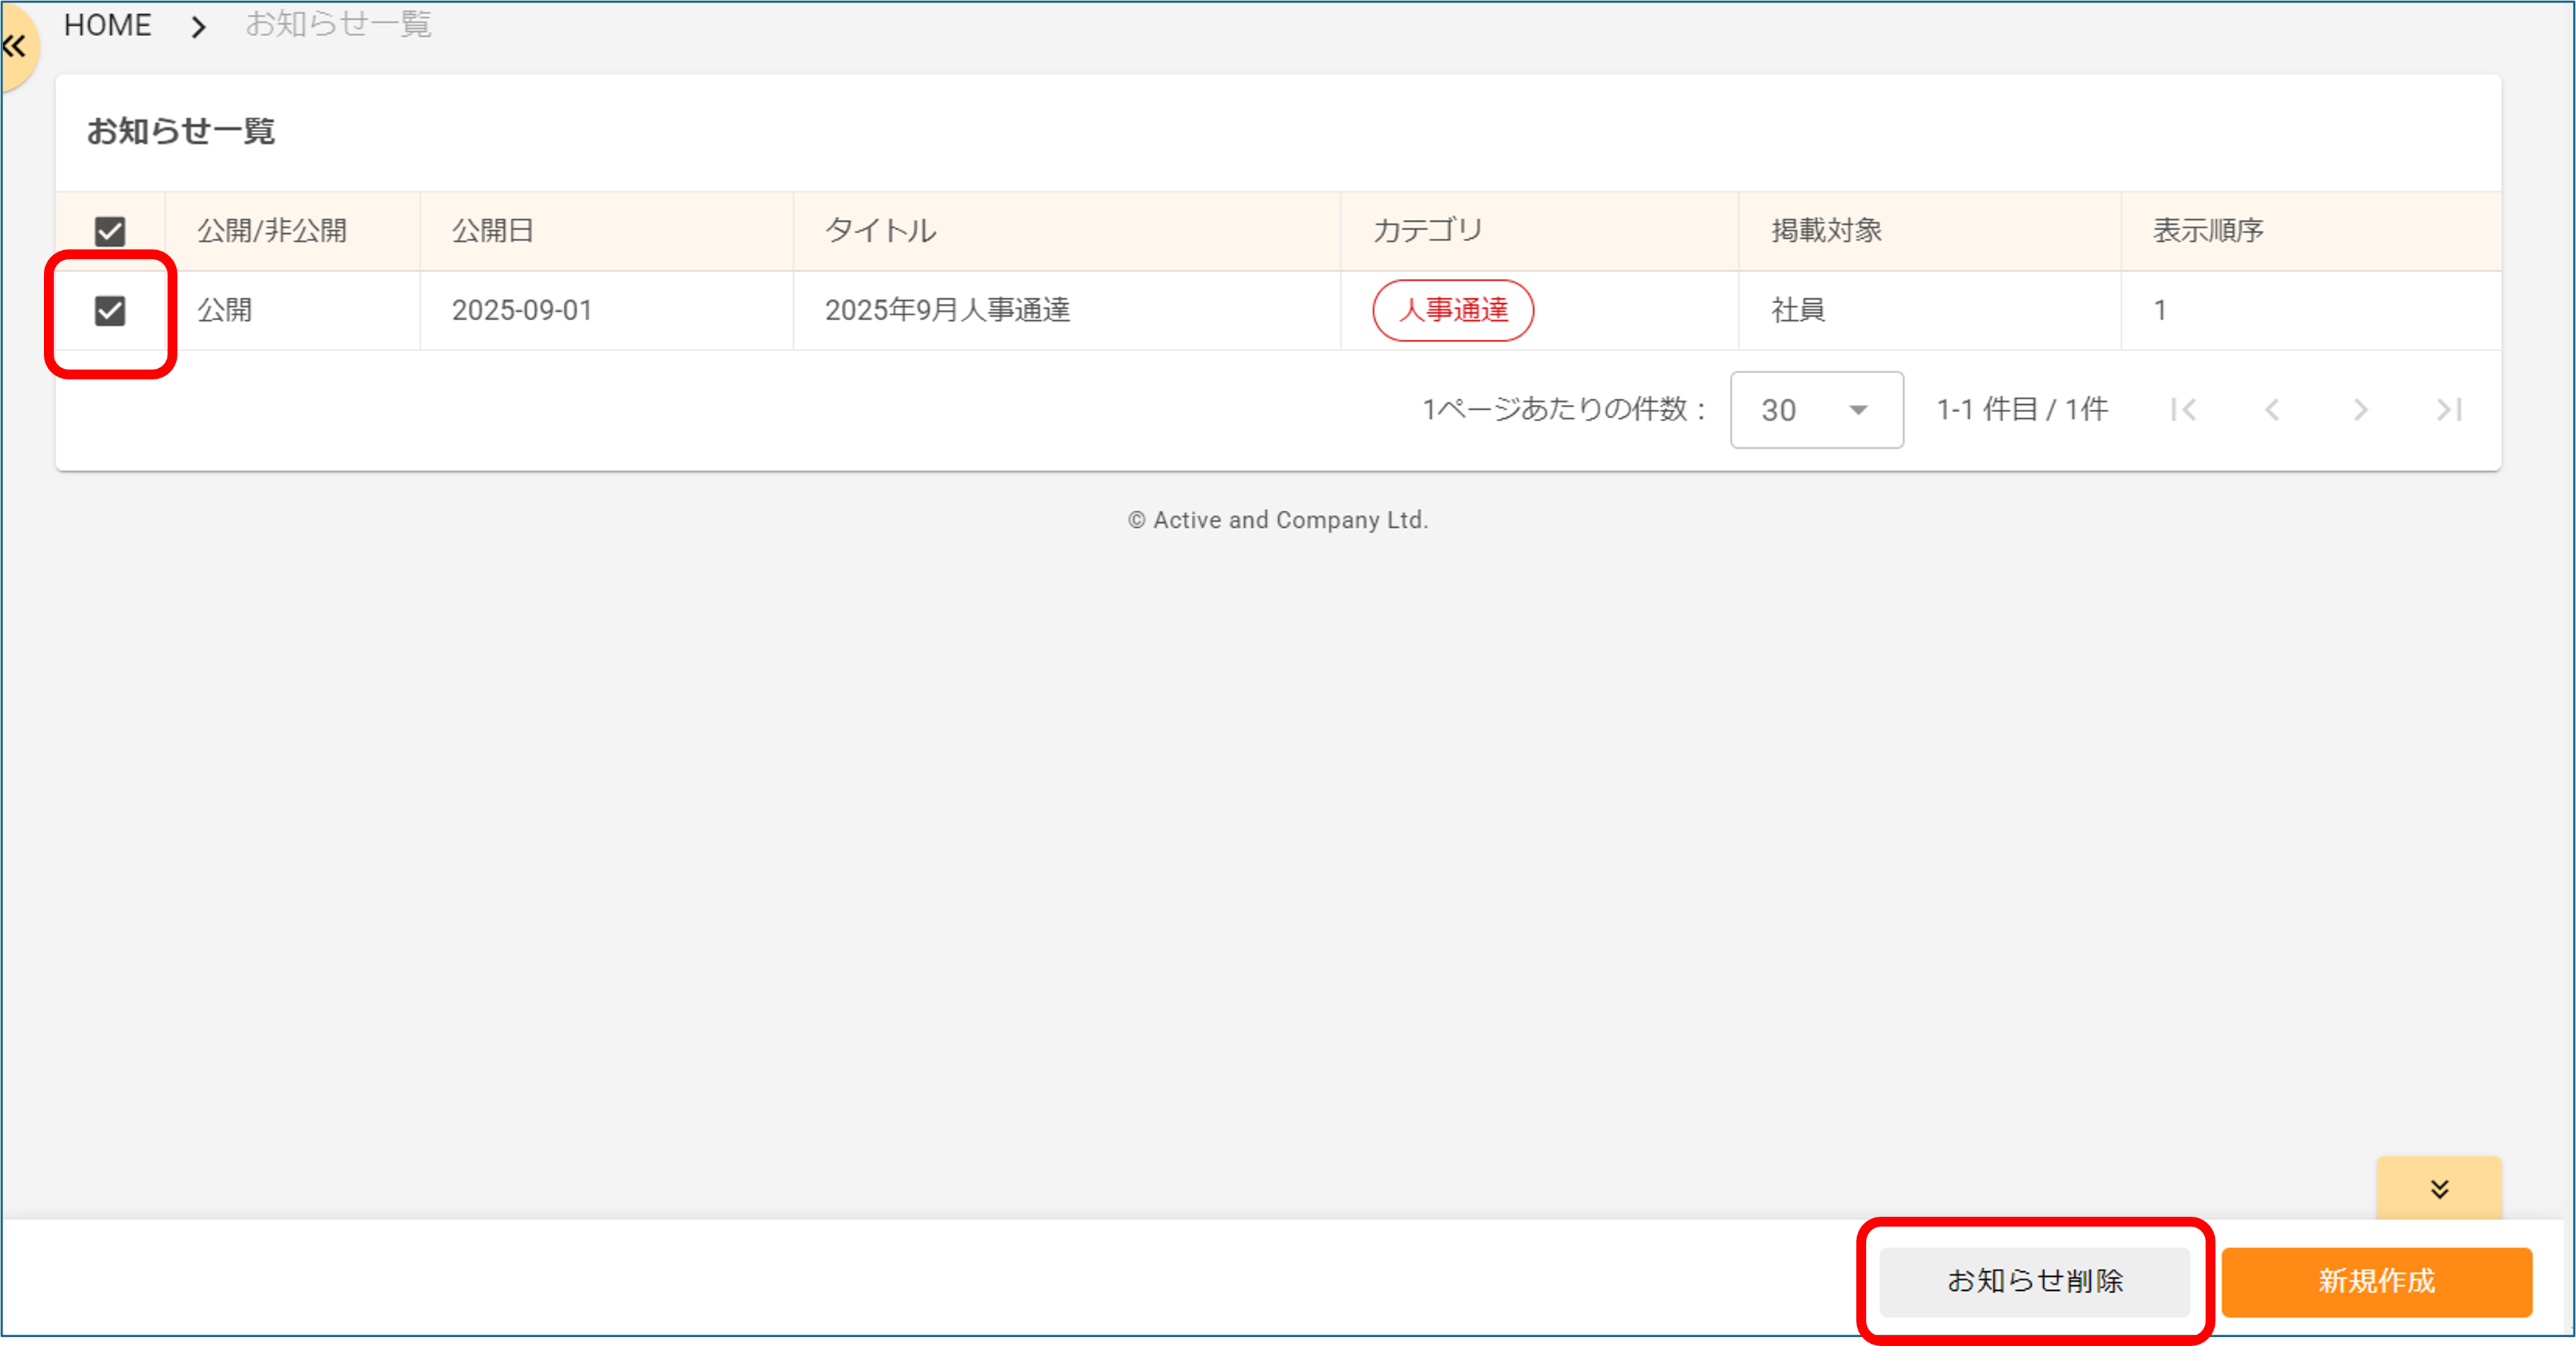Open the 2025年9月人事通達 title cell
Image resolution: width=2576 pixels, height=1346 pixels.
(947, 311)
